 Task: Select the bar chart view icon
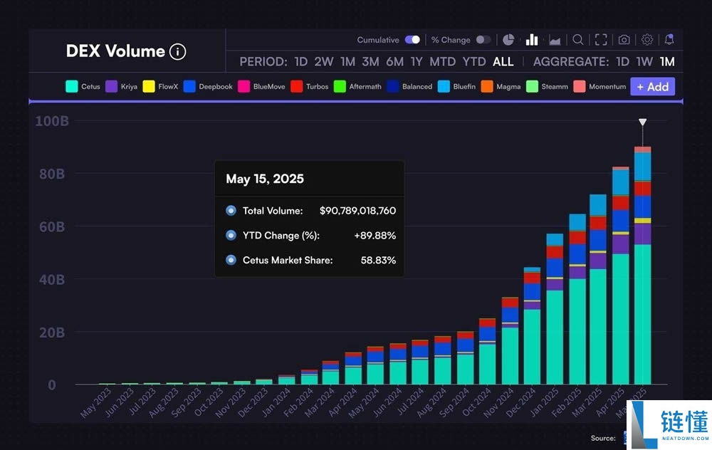click(x=532, y=40)
